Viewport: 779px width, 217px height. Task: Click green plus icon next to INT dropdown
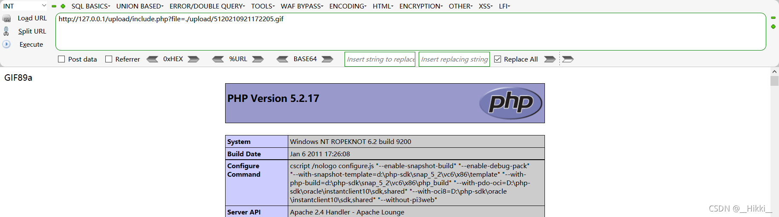point(63,6)
